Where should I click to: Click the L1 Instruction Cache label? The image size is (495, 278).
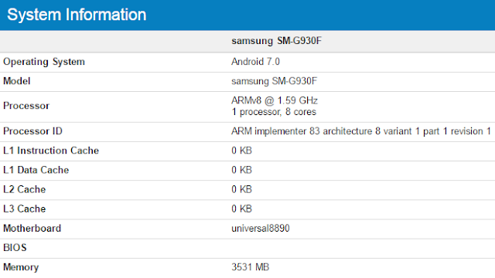coord(51,151)
